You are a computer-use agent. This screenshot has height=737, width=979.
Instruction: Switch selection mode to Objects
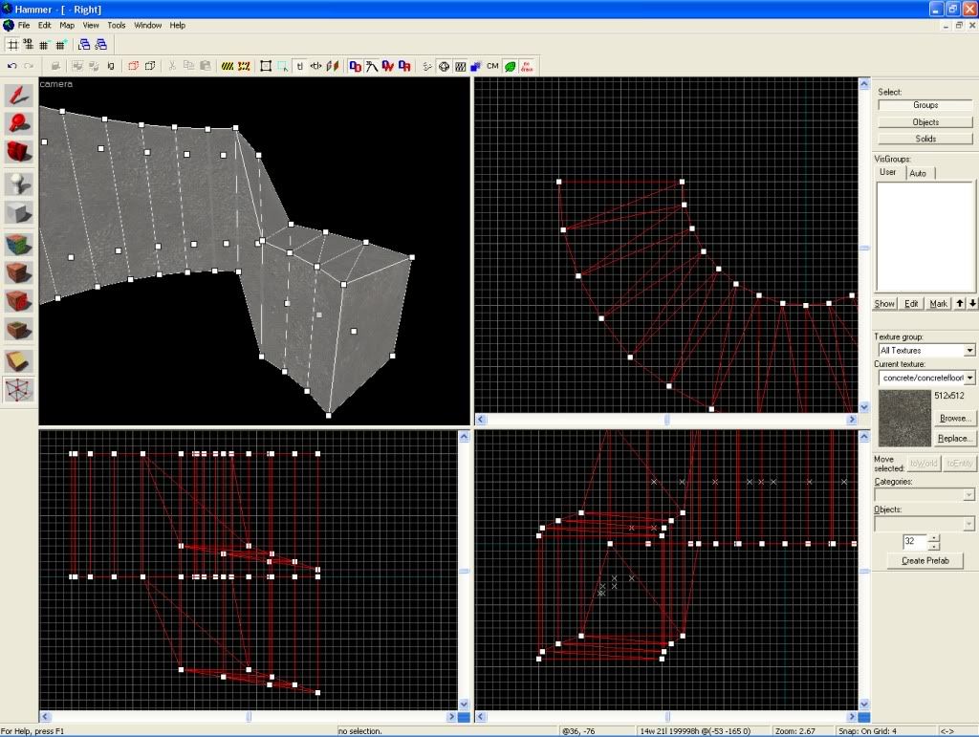pos(925,122)
